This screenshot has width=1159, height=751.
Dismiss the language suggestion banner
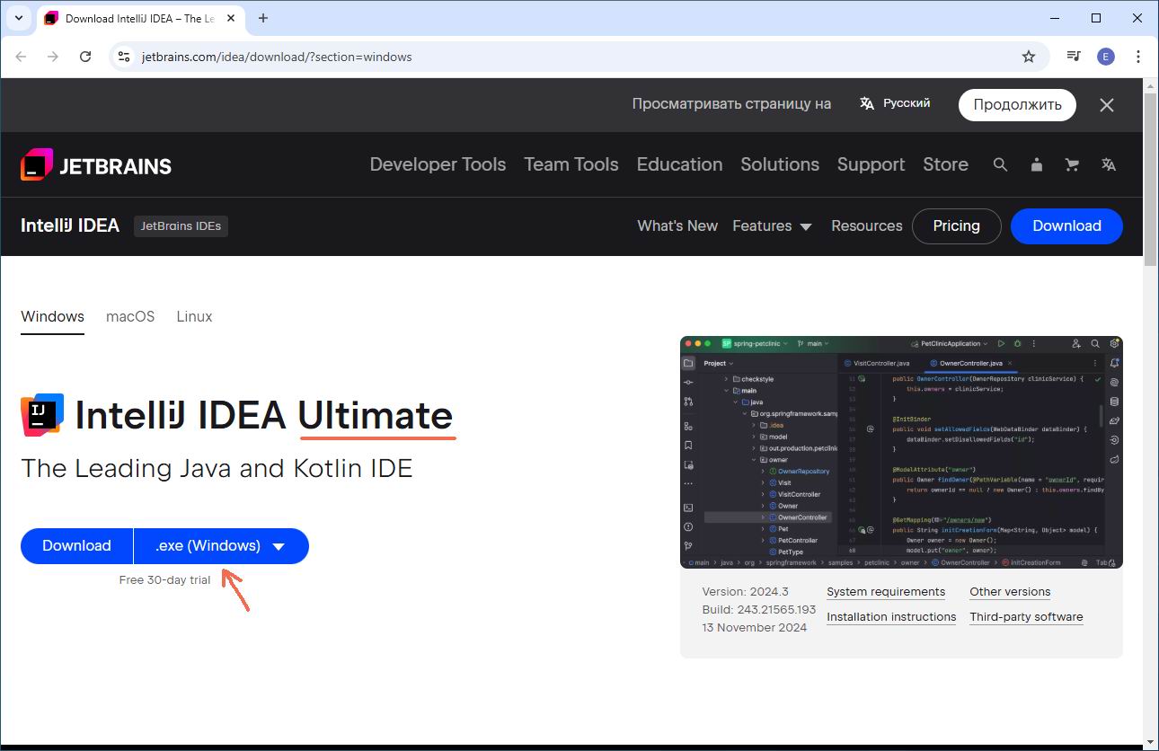tap(1107, 105)
